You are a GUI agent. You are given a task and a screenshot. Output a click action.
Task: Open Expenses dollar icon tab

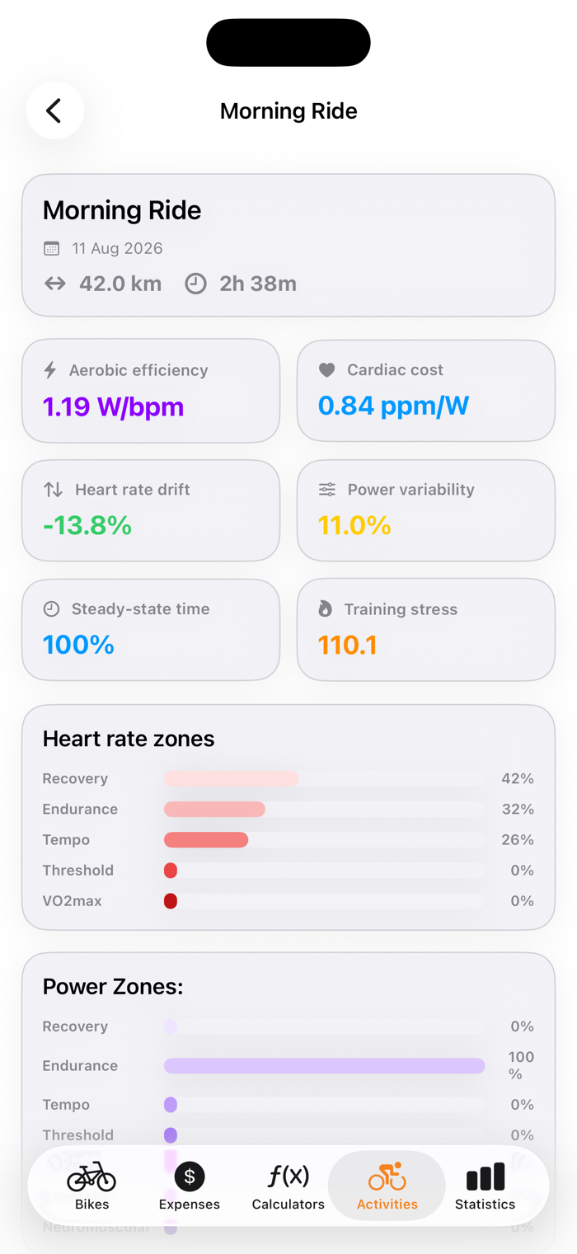point(190,1177)
